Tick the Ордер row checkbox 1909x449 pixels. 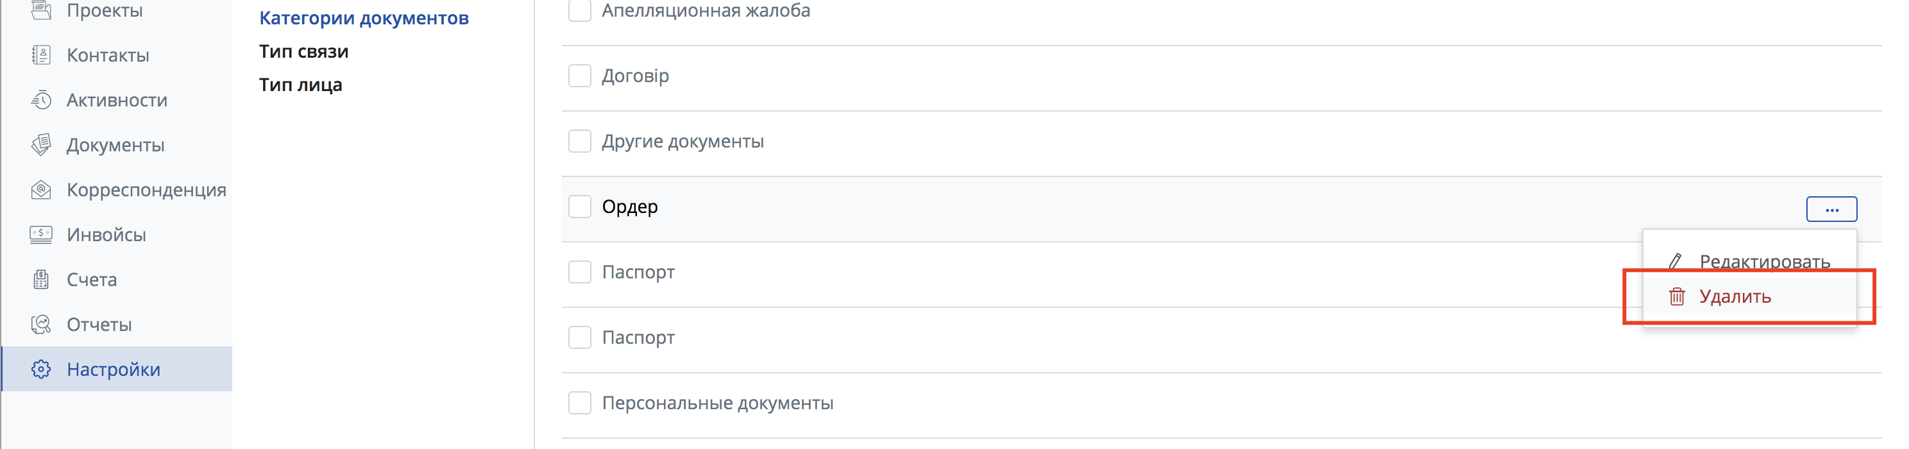(579, 207)
